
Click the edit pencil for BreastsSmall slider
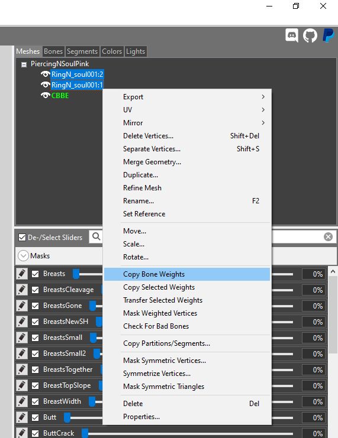point(21,338)
